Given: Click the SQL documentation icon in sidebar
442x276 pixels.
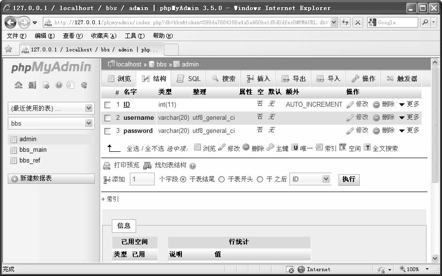Looking at the screenshot, I should pyautogui.click(x=71, y=85).
